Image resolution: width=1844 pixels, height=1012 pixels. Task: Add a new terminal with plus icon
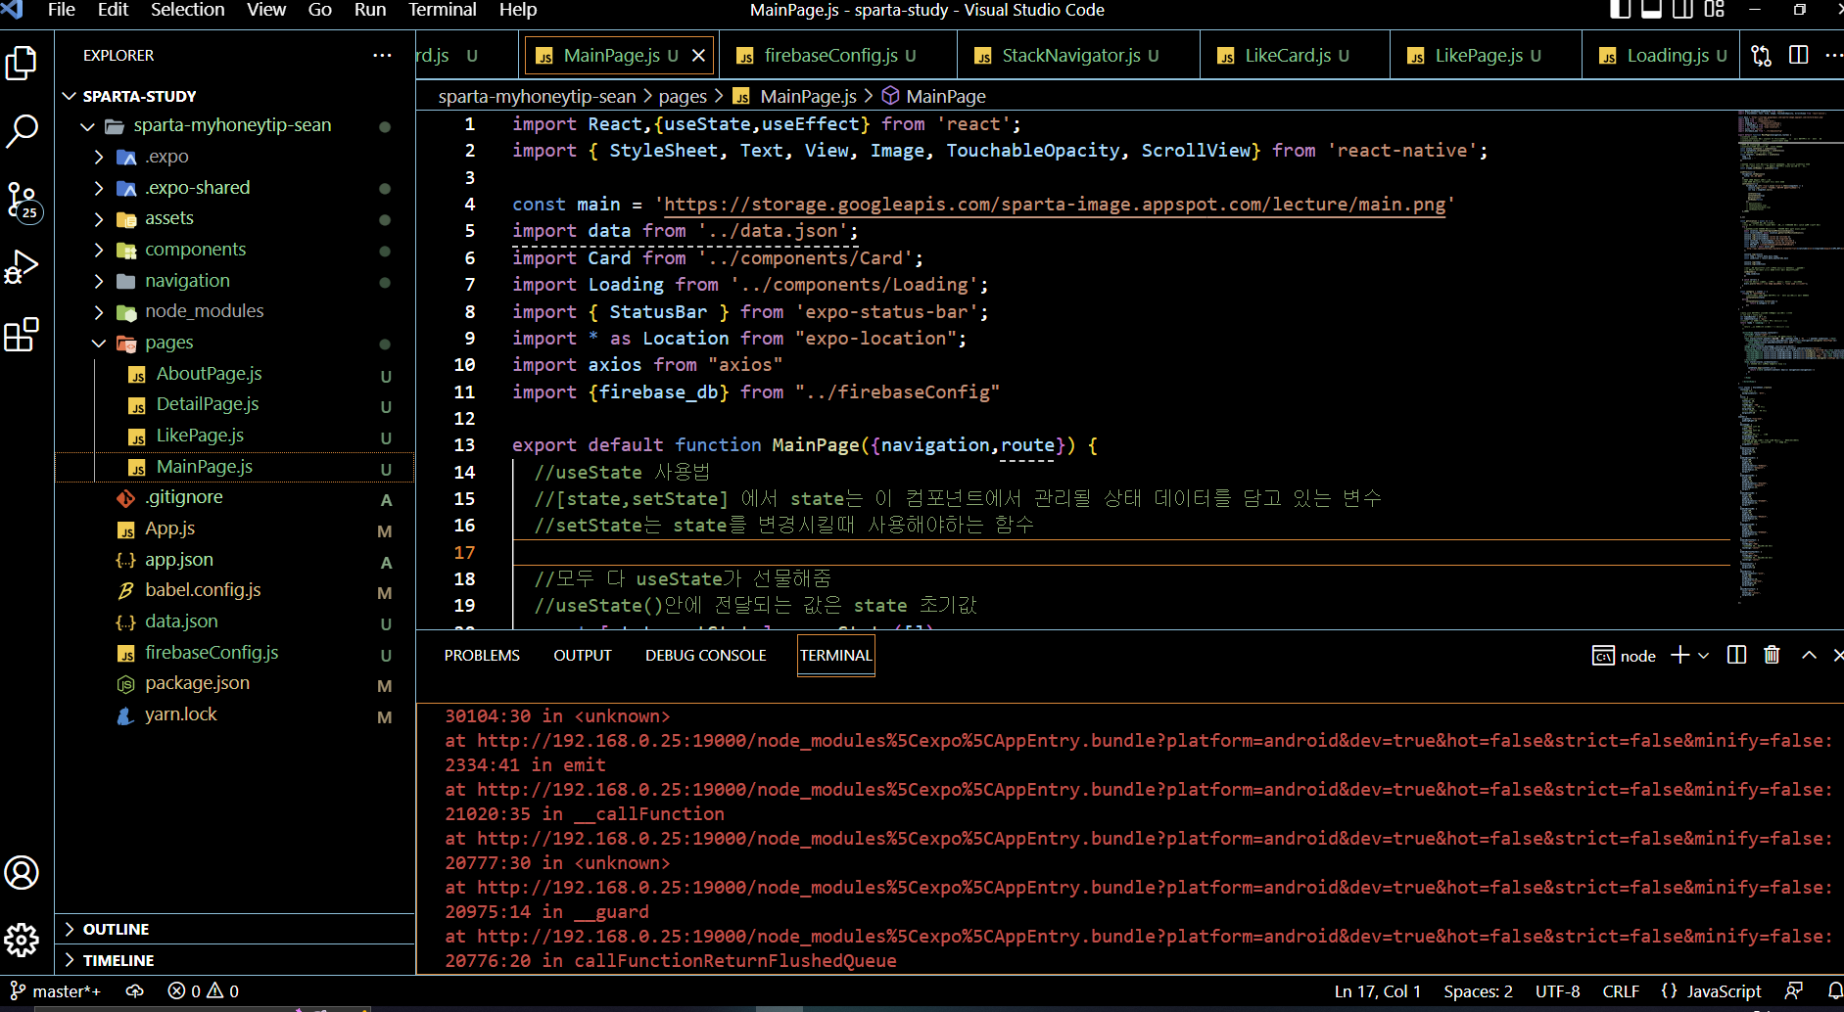tap(1679, 655)
